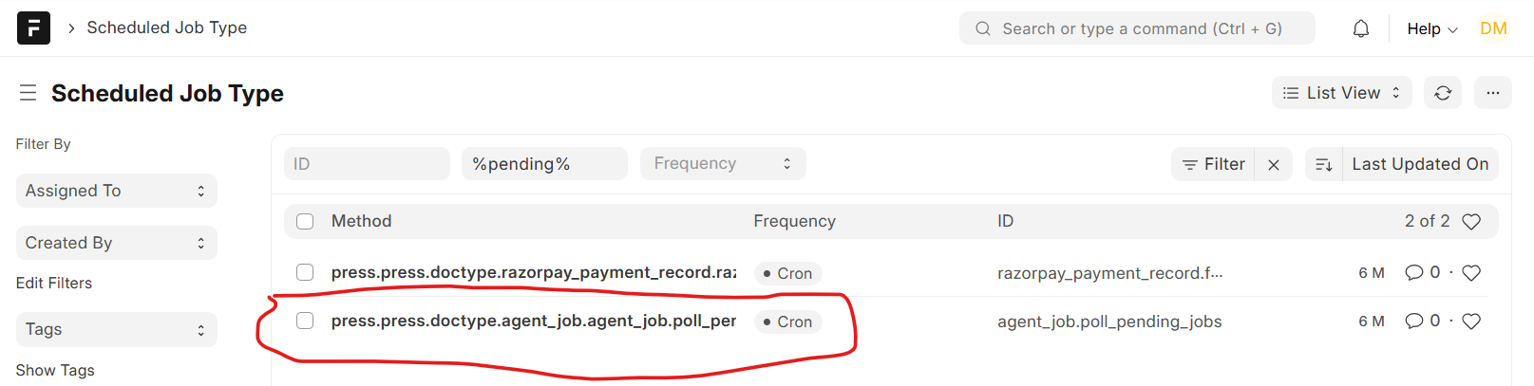Focus the ID filter field

(x=367, y=163)
